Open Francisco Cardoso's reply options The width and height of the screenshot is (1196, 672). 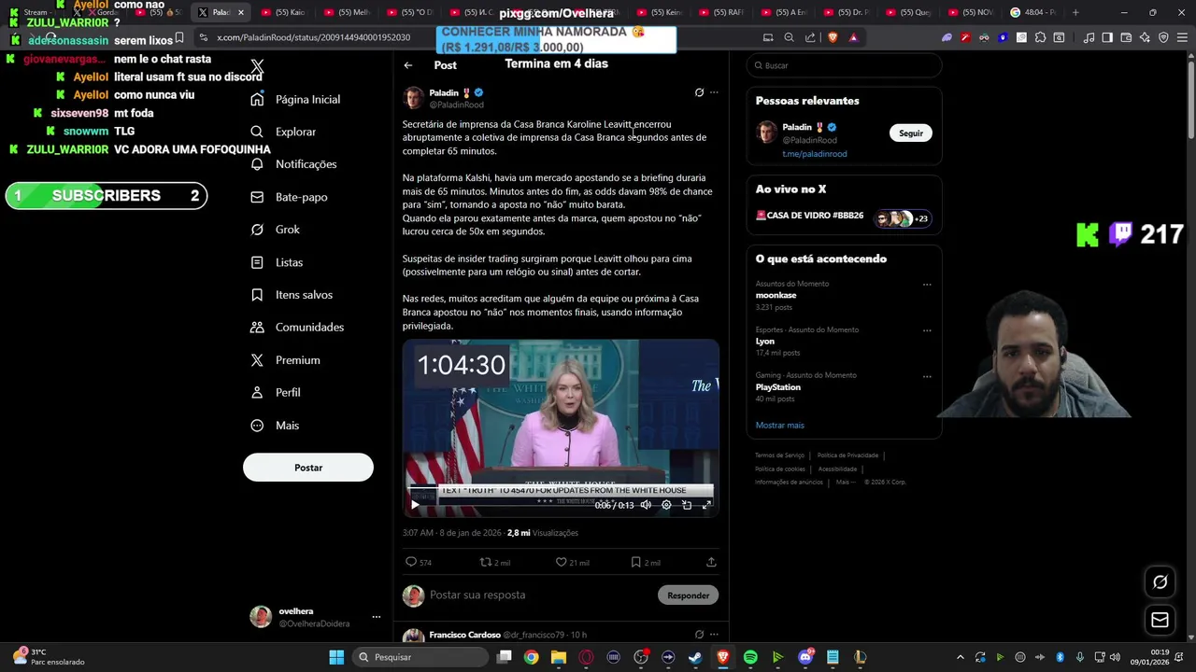pyautogui.click(x=714, y=635)
